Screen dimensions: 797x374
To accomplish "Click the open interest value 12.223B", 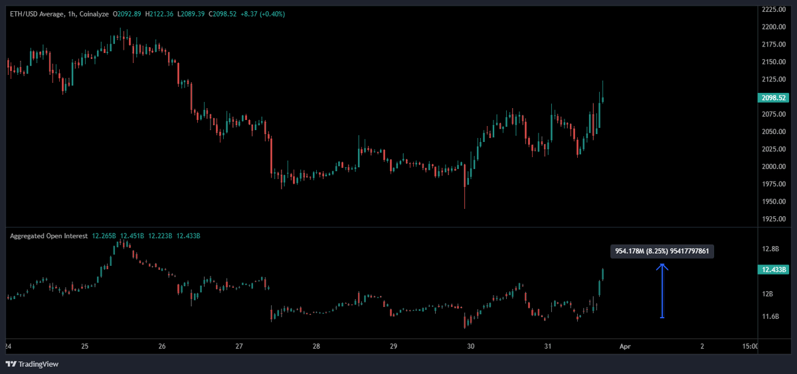I will [160, 236].
